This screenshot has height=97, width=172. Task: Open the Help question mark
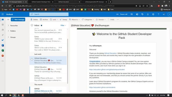coord(159,14)
